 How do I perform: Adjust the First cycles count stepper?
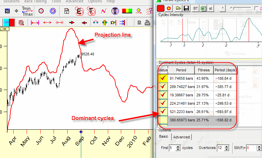(177, 148)
